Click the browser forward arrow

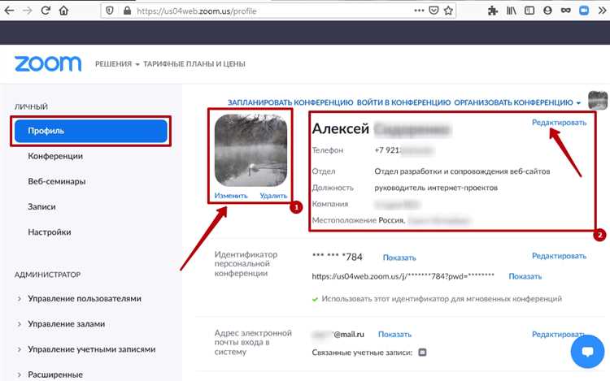pos(27,11)
